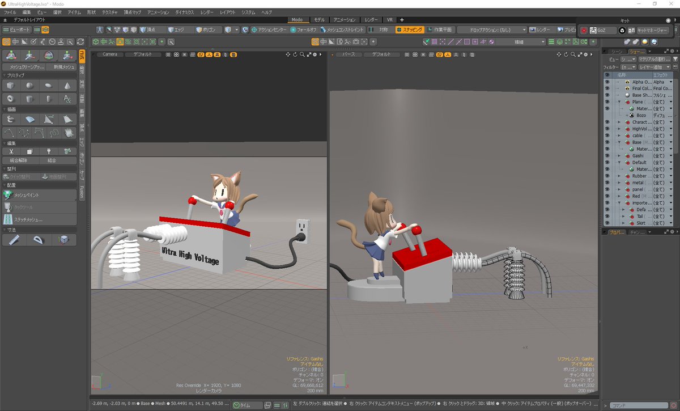Click the red record icon in the キット panel
Screen dimensions: 680x411
click(584, 30)
